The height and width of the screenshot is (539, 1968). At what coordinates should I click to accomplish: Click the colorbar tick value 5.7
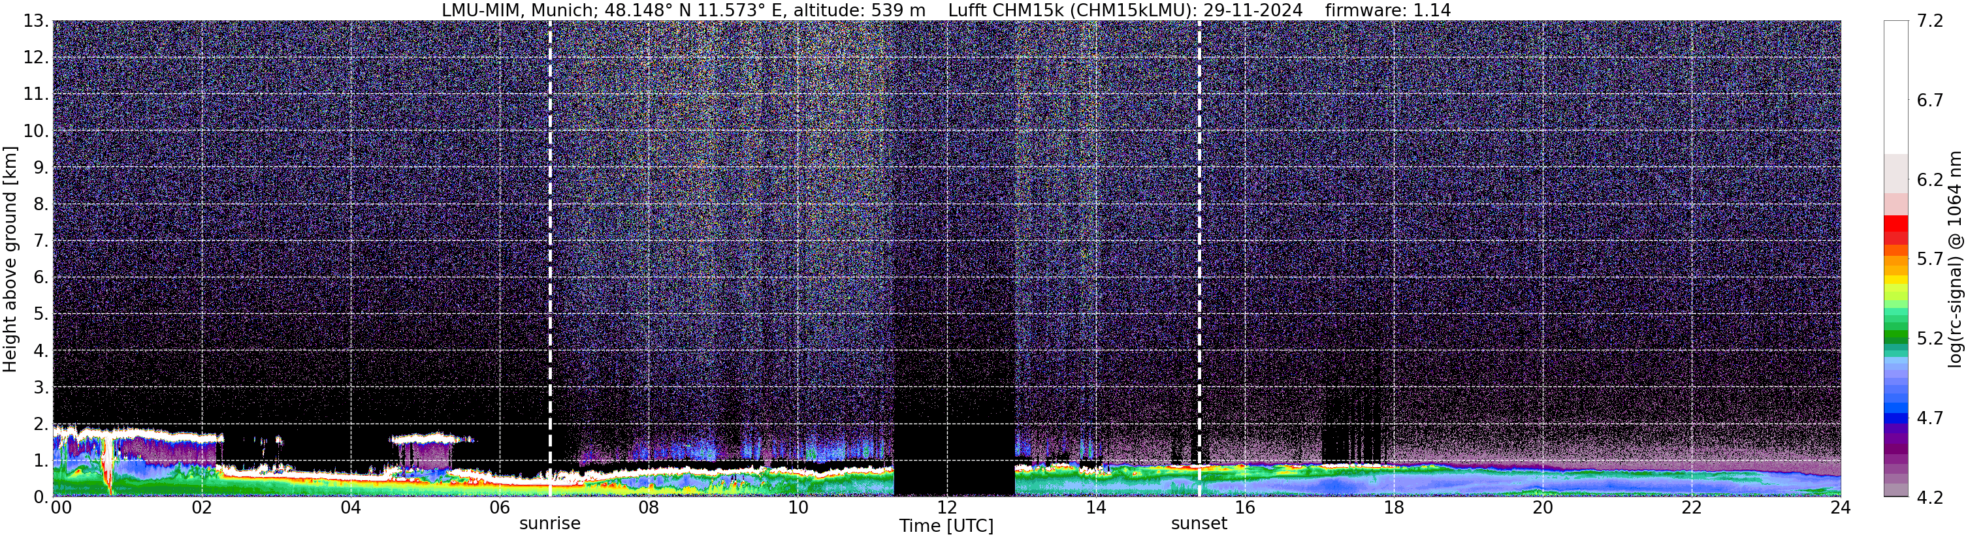click(1930, 260)
